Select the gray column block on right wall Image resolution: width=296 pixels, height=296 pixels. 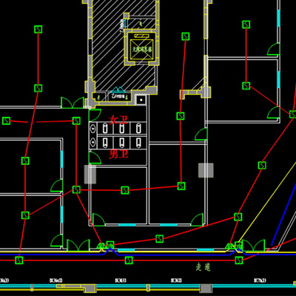tap(206, 170)
